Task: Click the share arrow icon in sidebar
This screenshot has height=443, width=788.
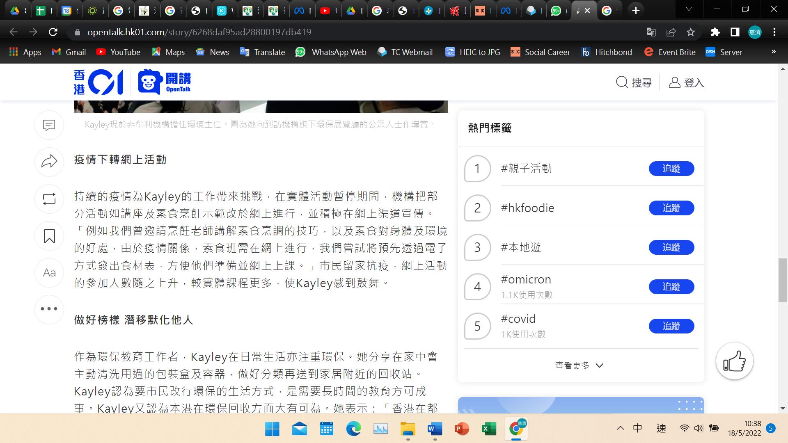Action: pos(49,162)
